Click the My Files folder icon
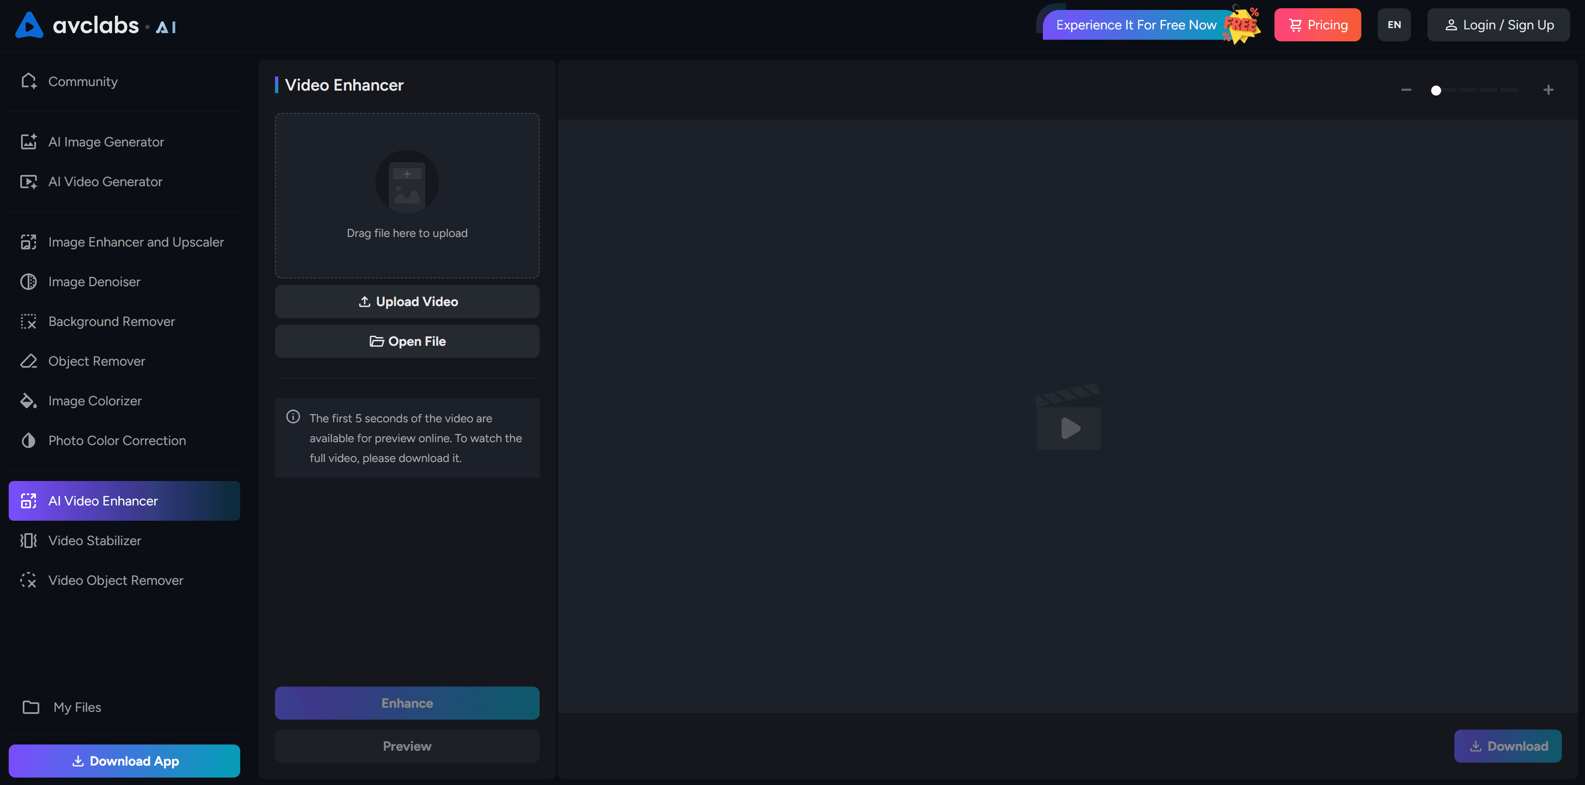The image size is (1585, 785). 31,708
